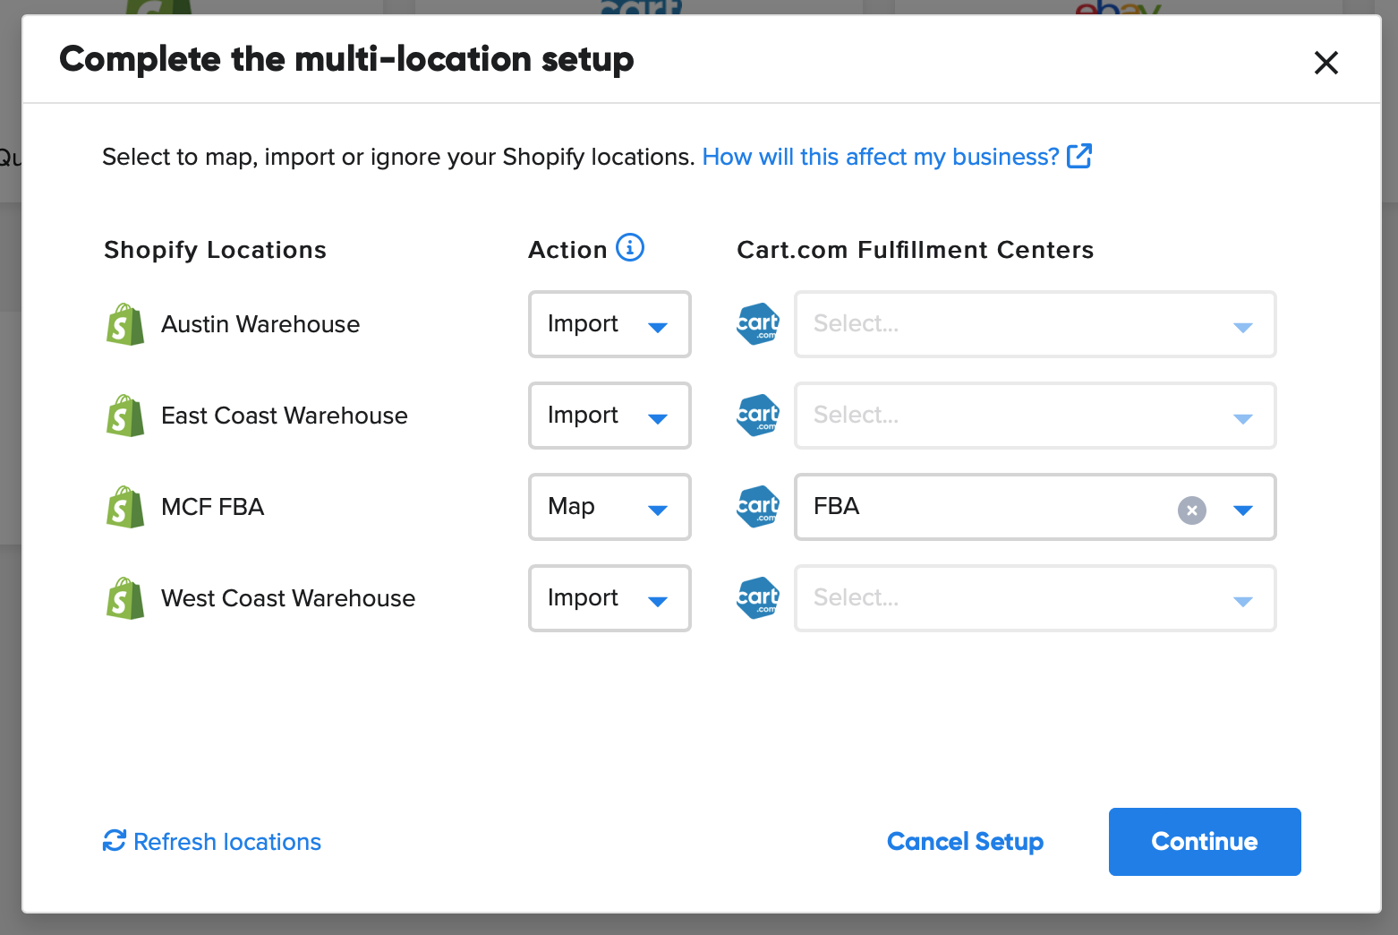Click the MCF FBA location name
The image size is (1398, 935).
213,507
